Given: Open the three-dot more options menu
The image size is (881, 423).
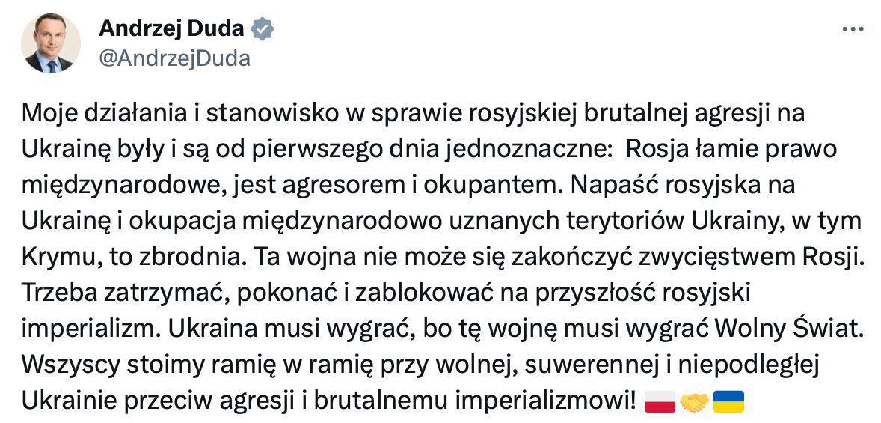Looking at the screenshot, I should click(853, 30).
